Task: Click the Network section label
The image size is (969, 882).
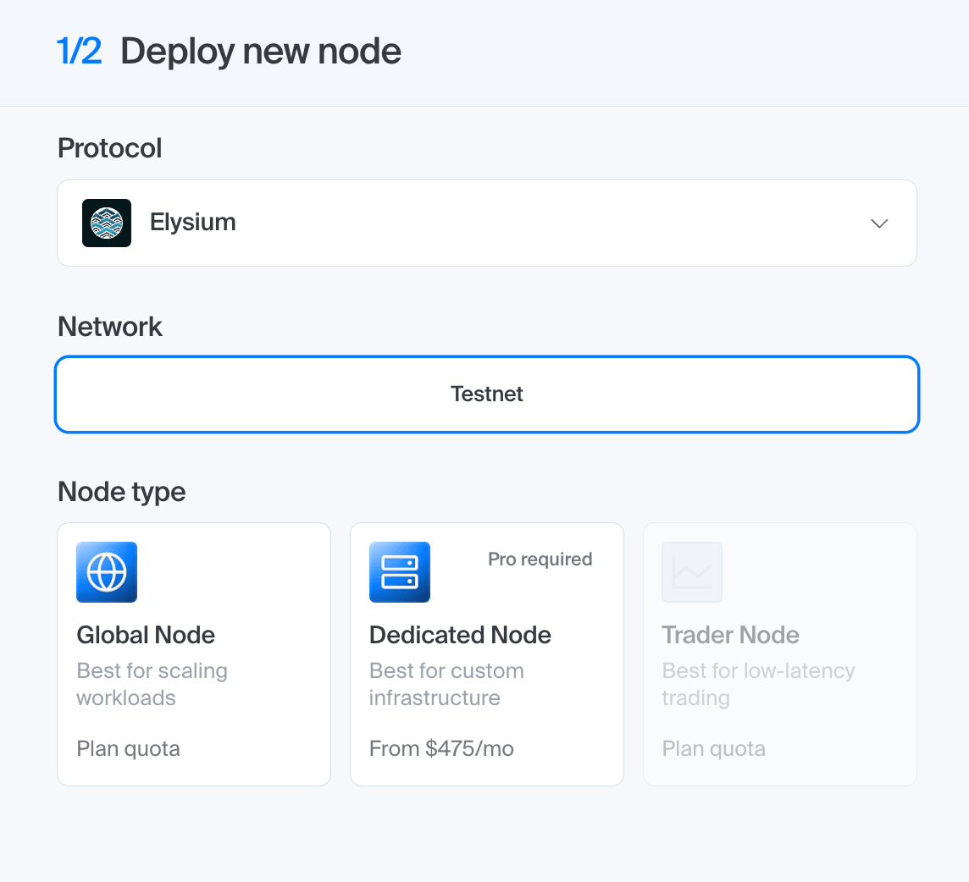Action: pos(110,327)
